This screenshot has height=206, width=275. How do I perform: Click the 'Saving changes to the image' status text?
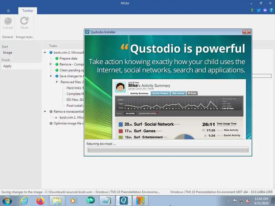point(81,192)
